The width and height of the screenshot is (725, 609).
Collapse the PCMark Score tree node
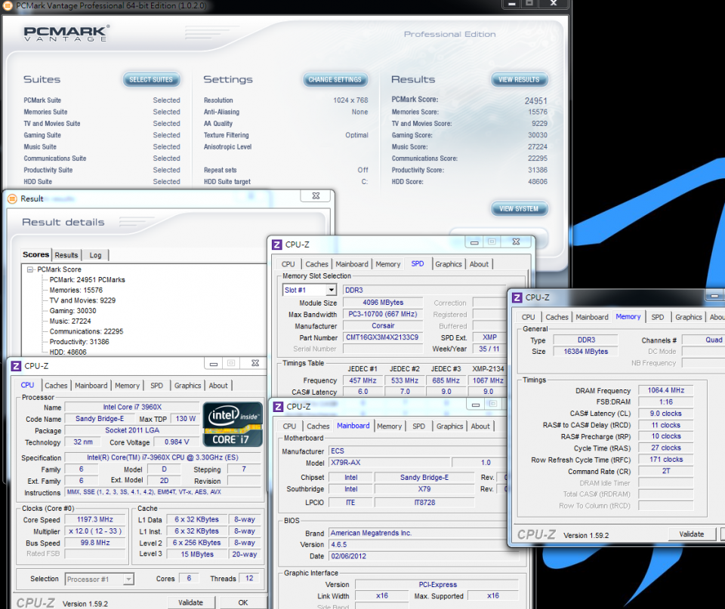[30, 269]
